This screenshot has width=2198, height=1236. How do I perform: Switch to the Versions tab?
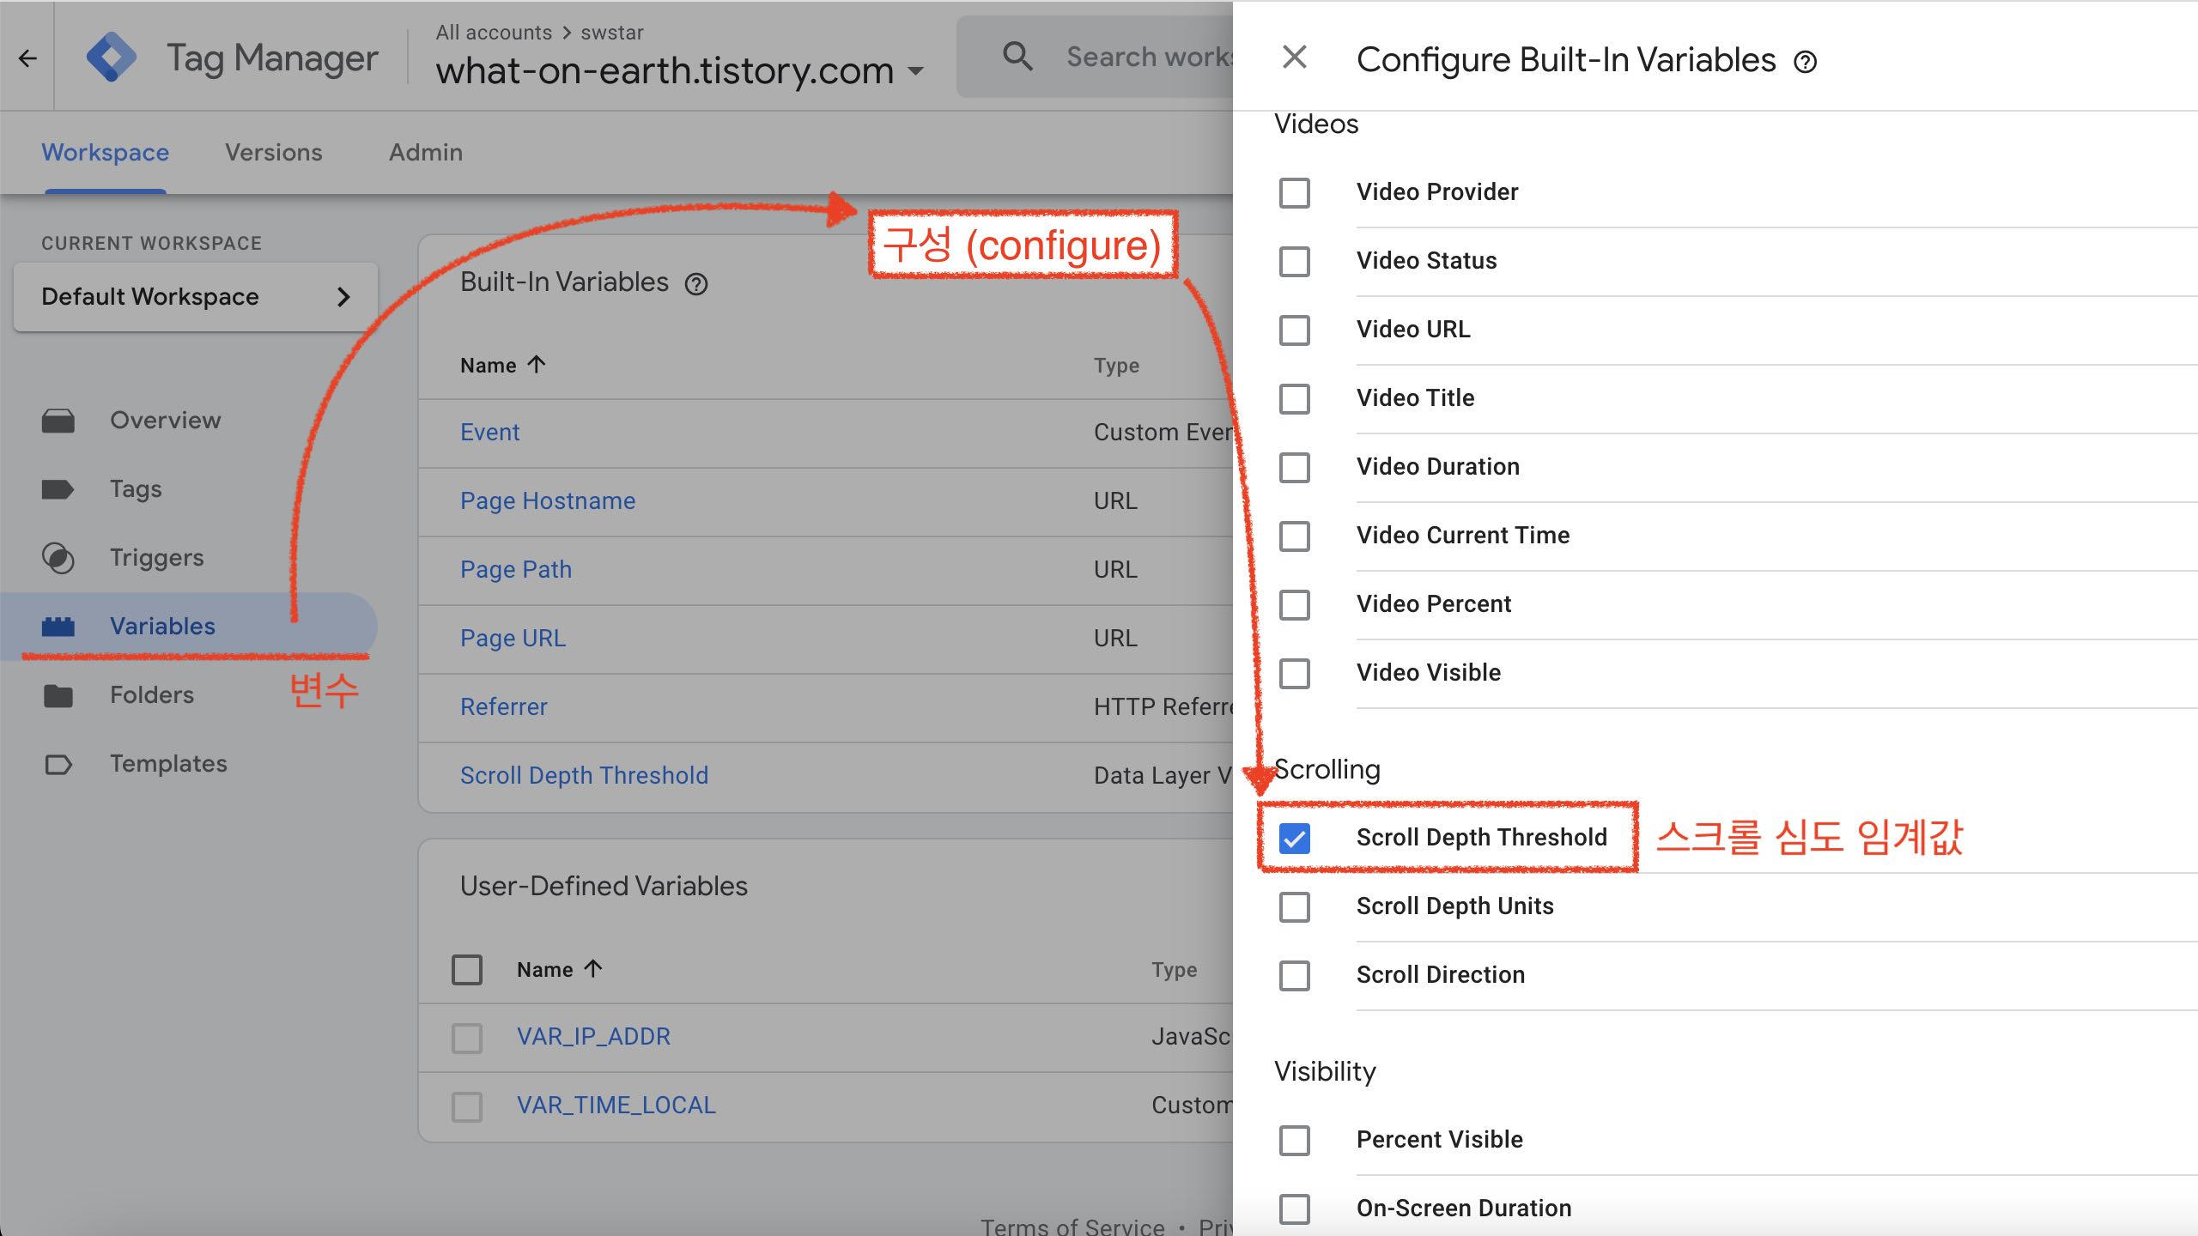tap(273, 152)
